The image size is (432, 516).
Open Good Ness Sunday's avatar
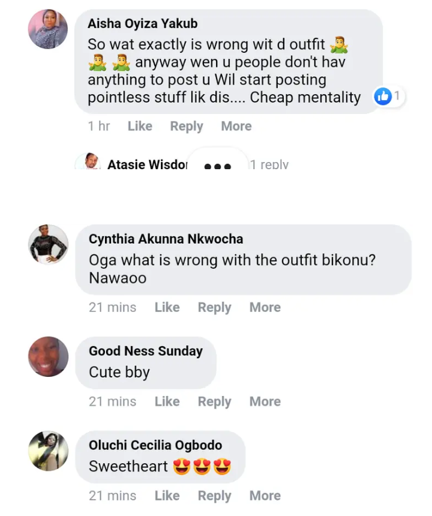click(49, 356)
